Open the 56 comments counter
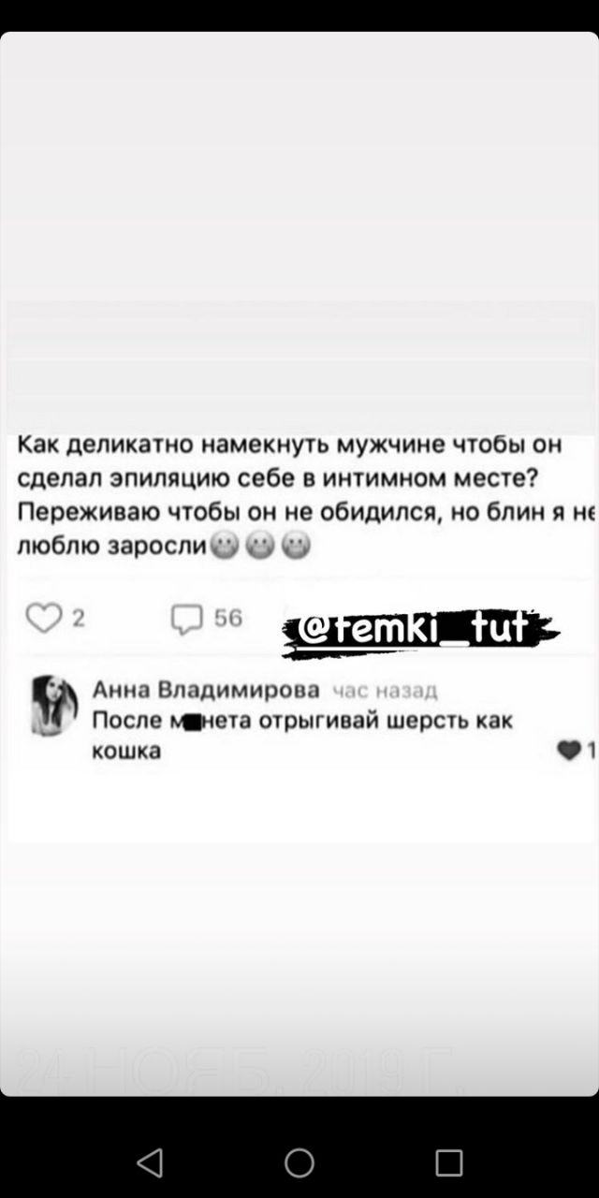The image size is (599, 1198). tap(228, 618)
